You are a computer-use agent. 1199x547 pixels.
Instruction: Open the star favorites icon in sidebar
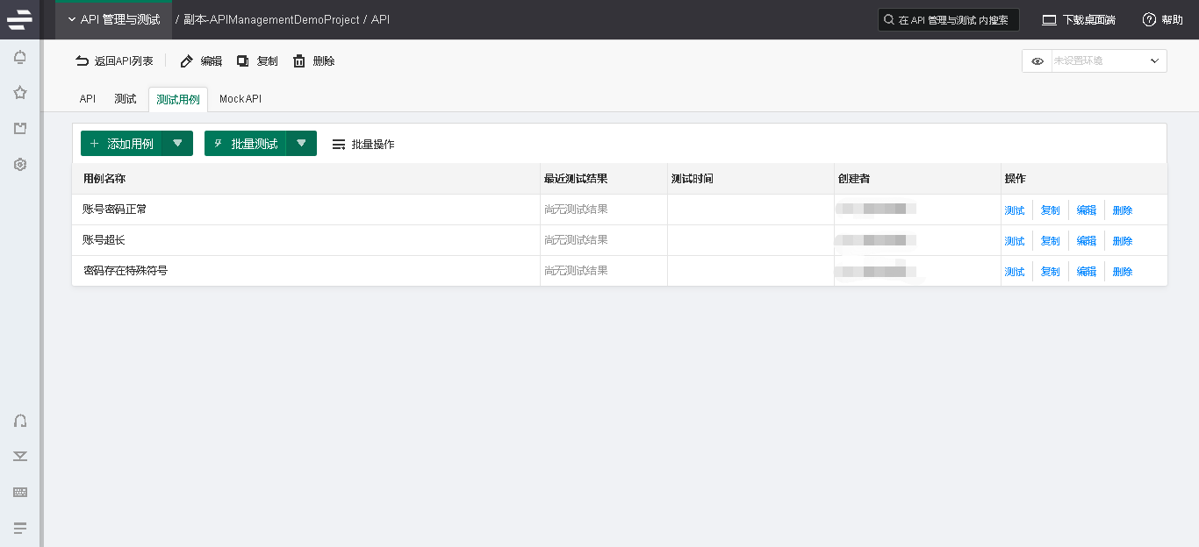point(20,93)
